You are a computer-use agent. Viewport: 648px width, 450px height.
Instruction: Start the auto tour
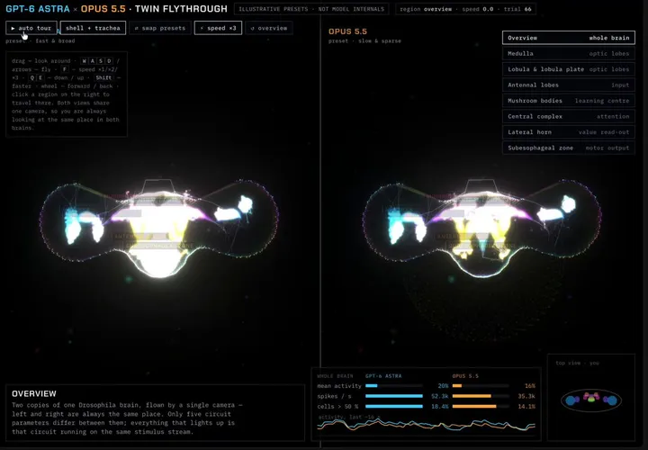point(31,28)
